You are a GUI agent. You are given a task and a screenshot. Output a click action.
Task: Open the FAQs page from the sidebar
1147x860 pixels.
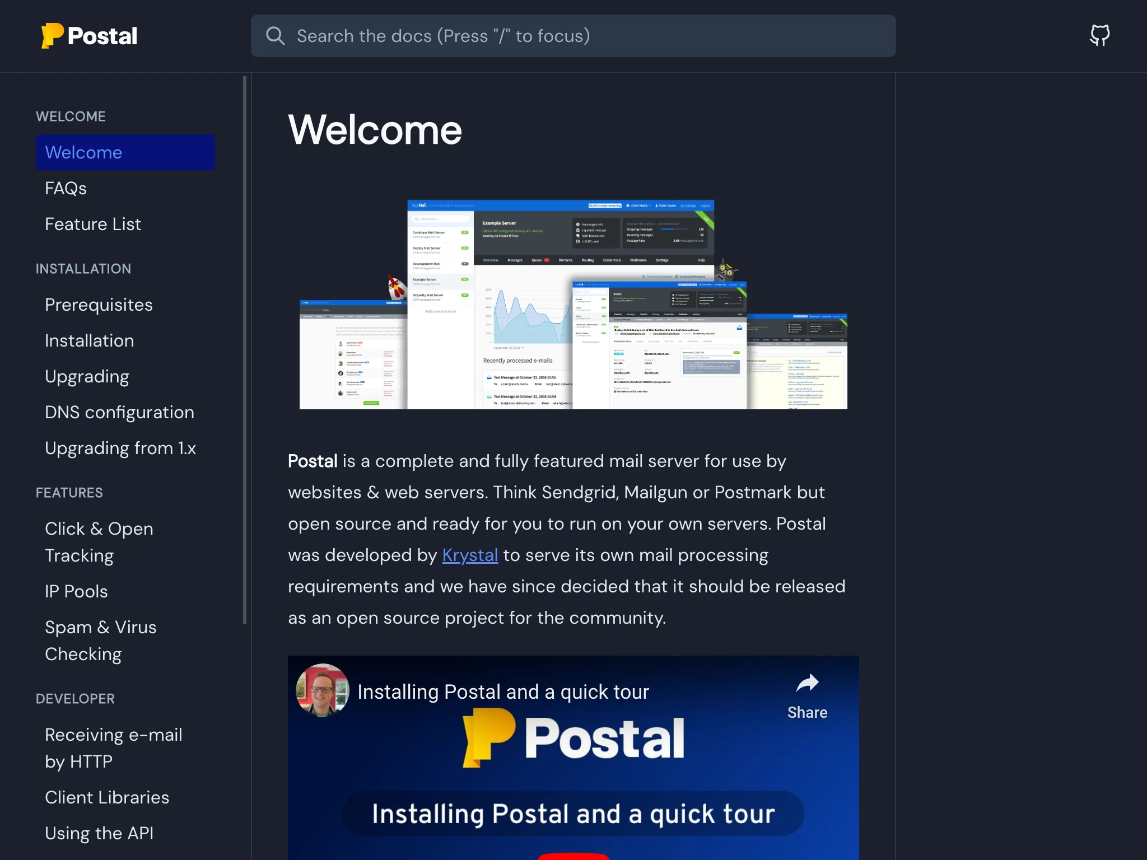66,188
